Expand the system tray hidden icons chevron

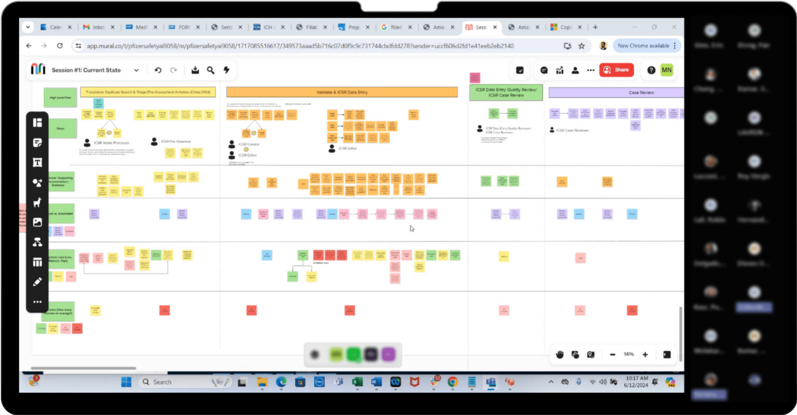[x=551, y=382]
